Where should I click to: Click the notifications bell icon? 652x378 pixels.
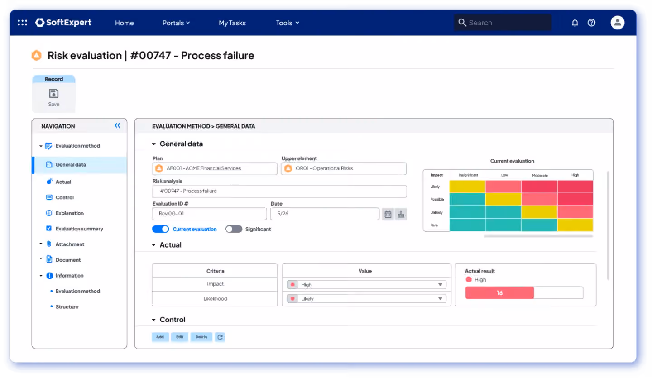(x=575, y=23)
